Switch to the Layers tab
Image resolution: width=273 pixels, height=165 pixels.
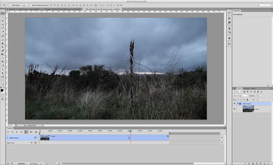[x=239, y=88]
